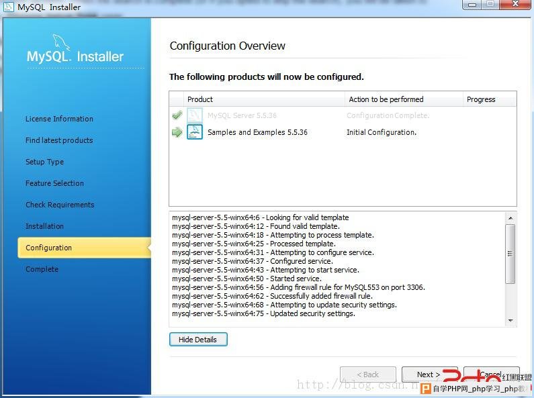The width and height of the screenshot is (534, 398).
Task: Click the Progress column header
Action: [x=490, y=99]
